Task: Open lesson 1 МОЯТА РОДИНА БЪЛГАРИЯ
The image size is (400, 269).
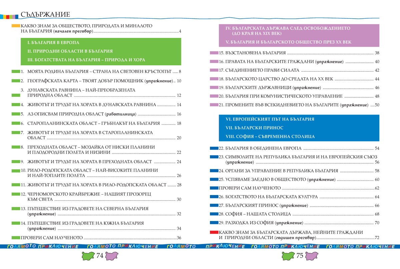Action: tap(99, 72)
